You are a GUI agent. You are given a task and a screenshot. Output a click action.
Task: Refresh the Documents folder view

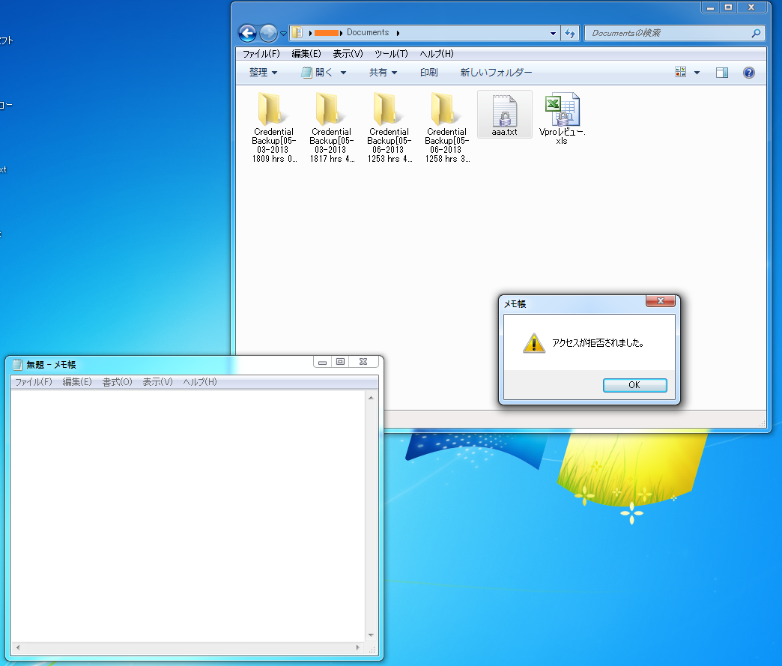pos(569,34)
